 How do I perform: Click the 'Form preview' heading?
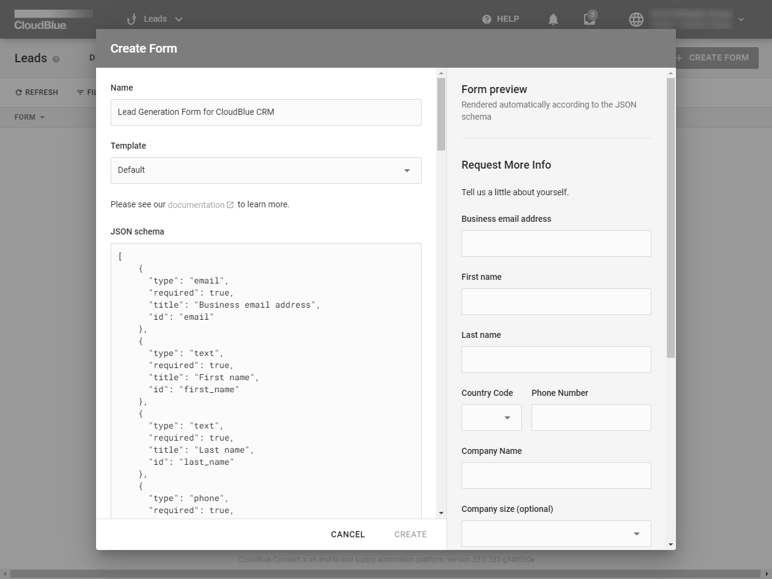point(494,89)
